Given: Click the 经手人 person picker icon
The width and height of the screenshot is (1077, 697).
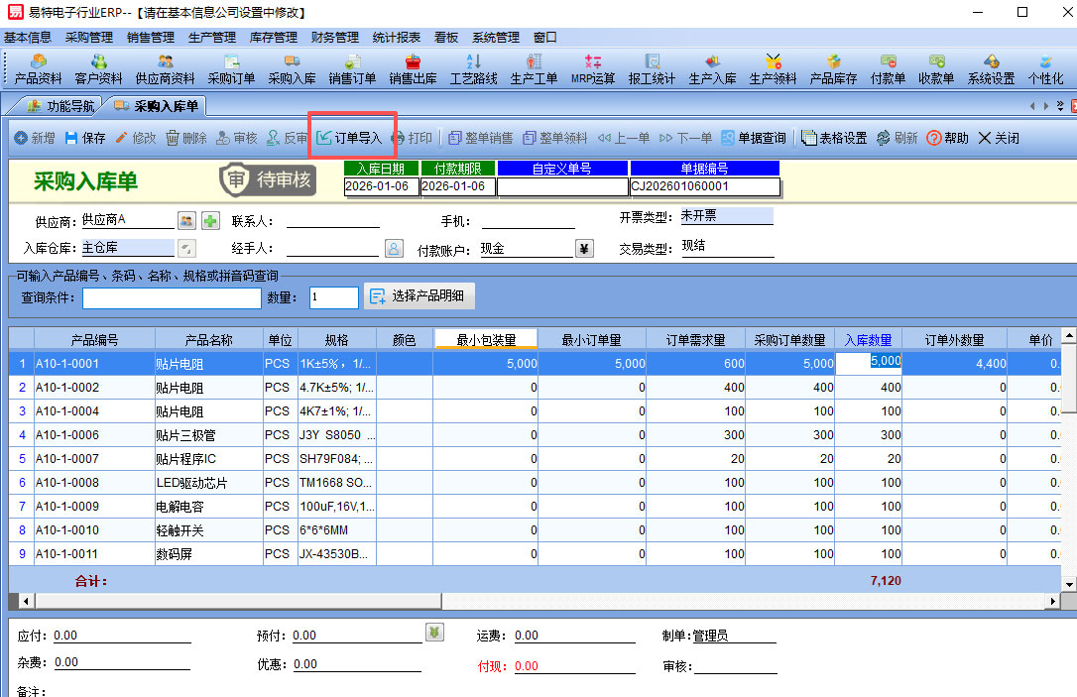Looking at the screenshot, I should point(393,249).
